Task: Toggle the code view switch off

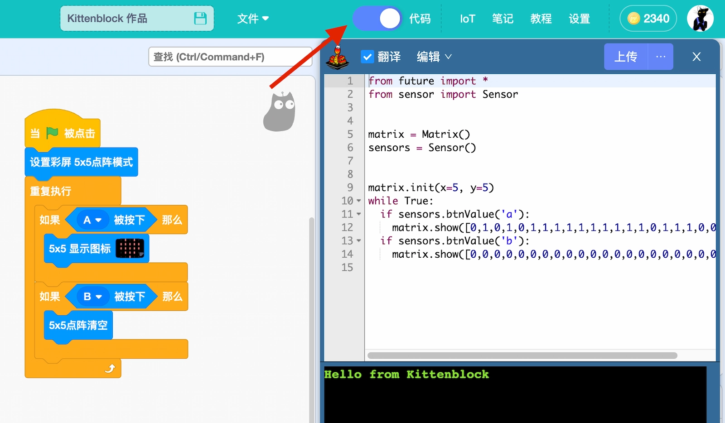Action: (x=377, y=19)
